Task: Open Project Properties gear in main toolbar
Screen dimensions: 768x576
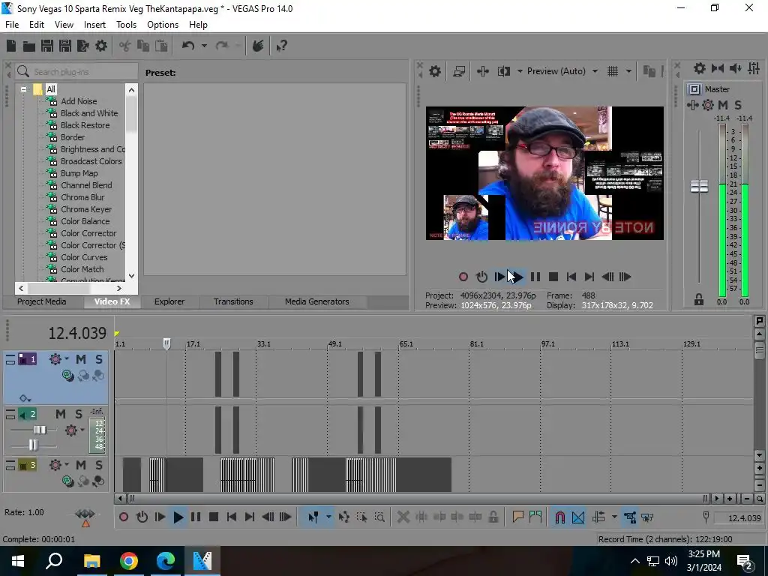Action: point(101,46)
